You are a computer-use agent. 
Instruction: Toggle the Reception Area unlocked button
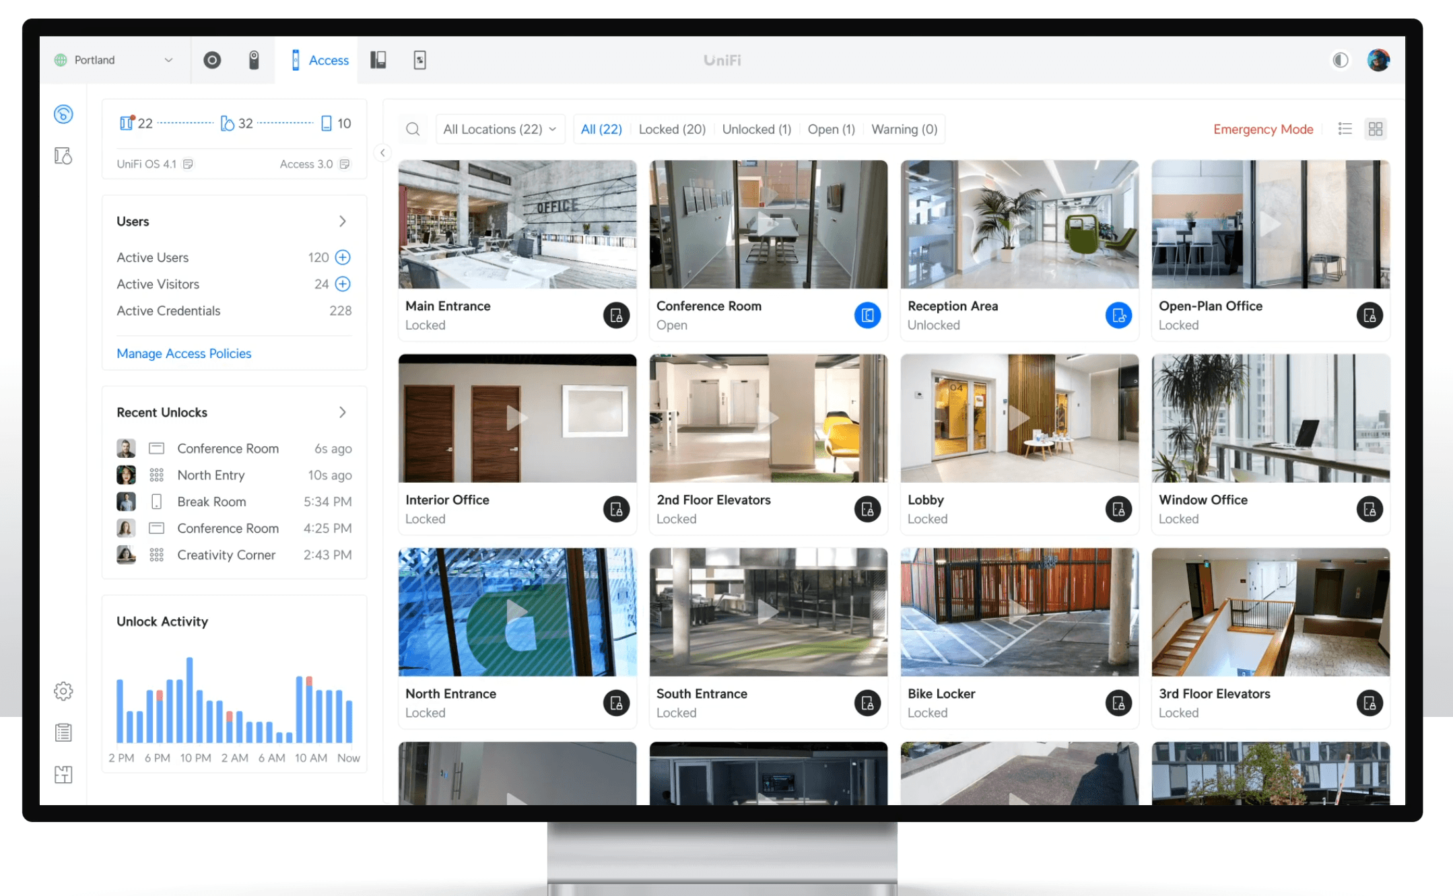[1118, 315]
